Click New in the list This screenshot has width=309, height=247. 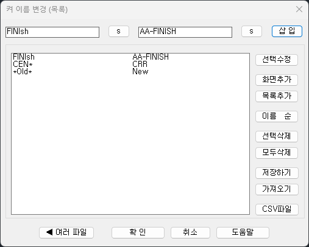pos(140,71)
